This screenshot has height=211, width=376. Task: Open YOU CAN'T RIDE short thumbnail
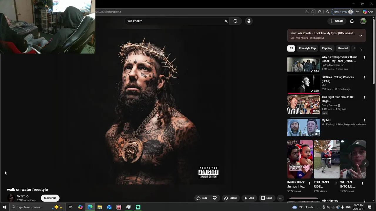tap(326, 159)
